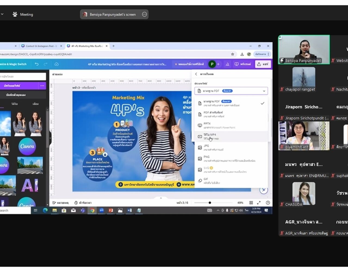Screen dimensions: 348x272
Task: Click pluemchit arit video tile
Action: pyautogui.click(x=304, y=136)
